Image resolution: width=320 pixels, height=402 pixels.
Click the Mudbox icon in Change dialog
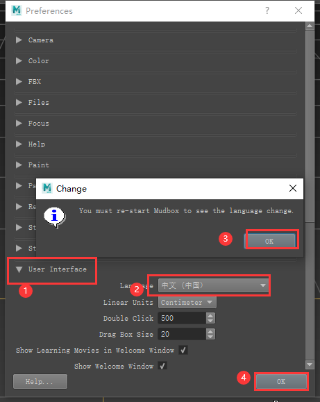tap(47, 188)
